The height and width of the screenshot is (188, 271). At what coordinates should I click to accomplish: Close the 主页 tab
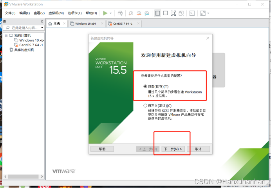[64, 24]
